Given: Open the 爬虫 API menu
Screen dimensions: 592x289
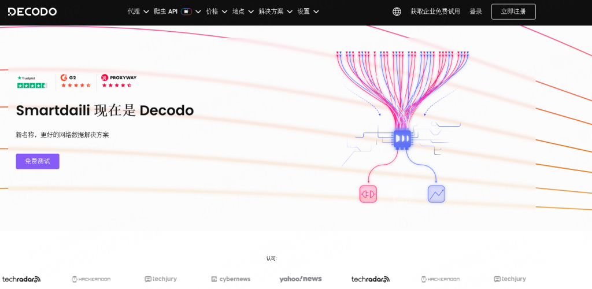Looking at the screenshot, I should pos(166,12).
